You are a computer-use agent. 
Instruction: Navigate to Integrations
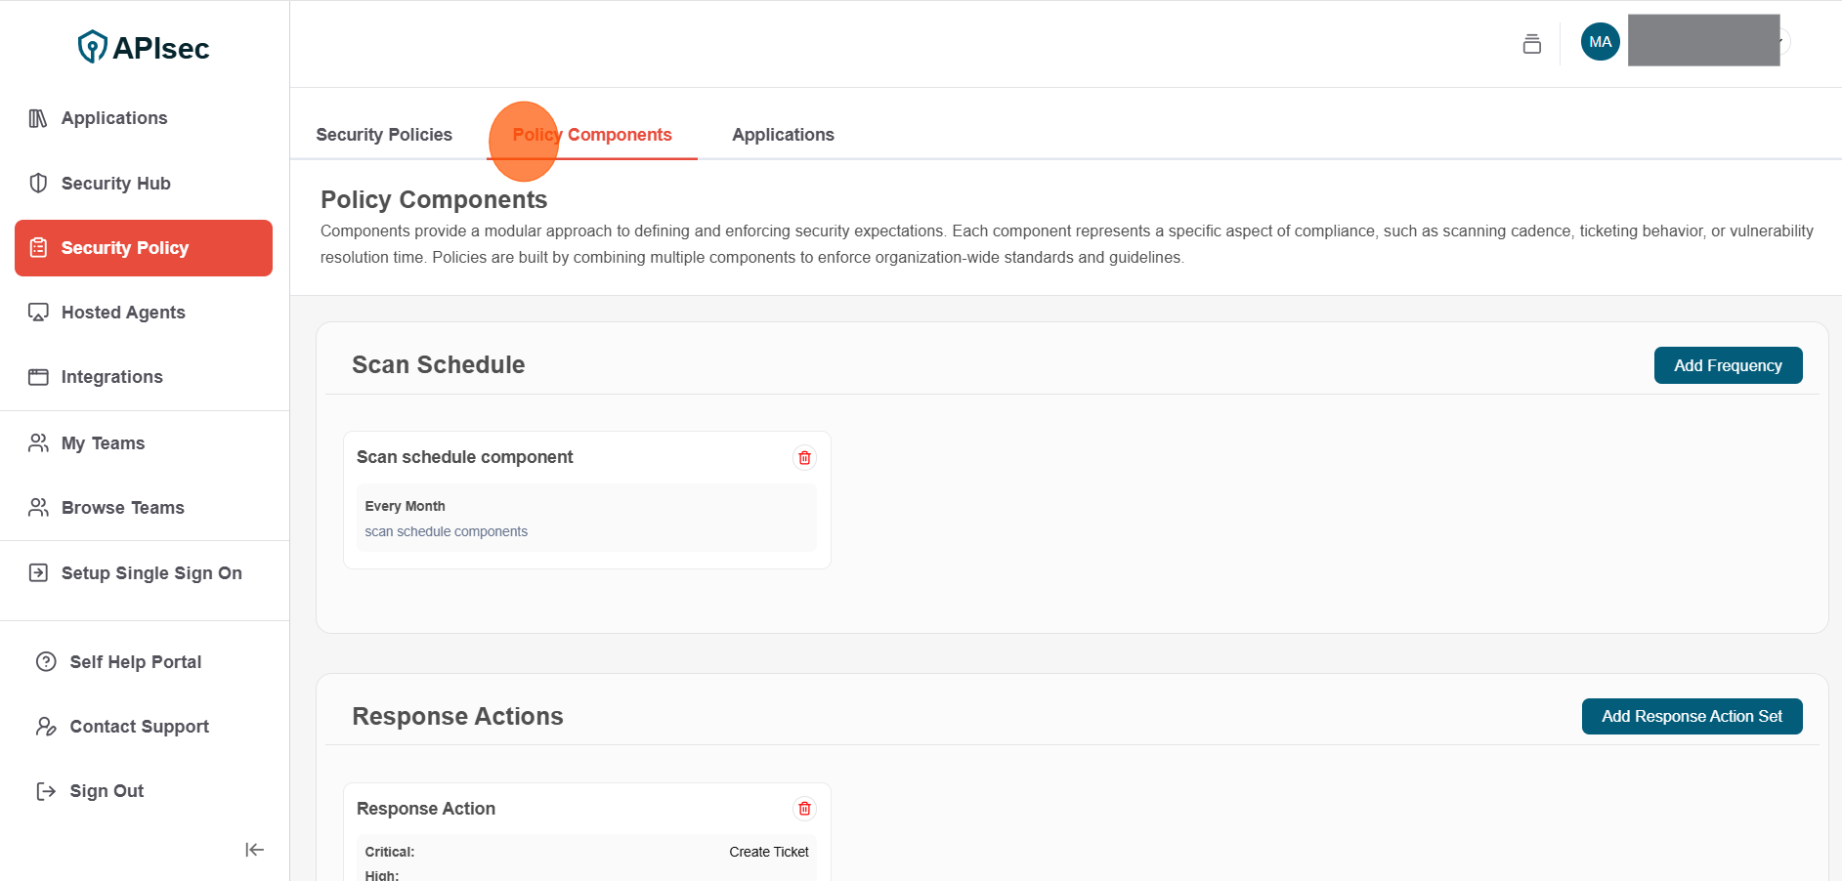(x=111, y=377)
